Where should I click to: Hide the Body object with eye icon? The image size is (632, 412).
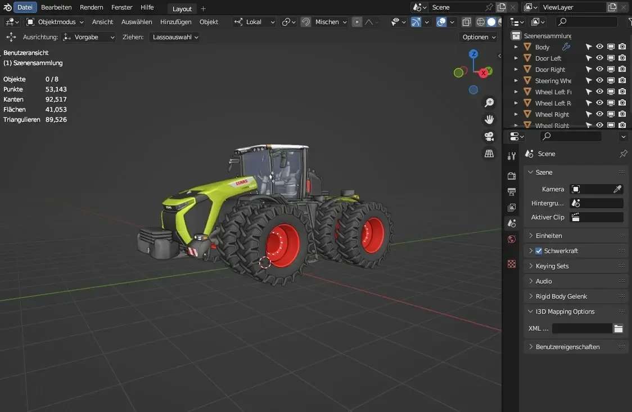(599, 47)
